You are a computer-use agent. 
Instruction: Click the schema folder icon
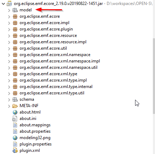[15, 99]
